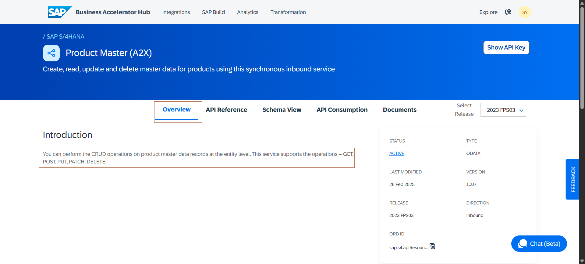This screenshot has height=264, width=585.
Task: Open Analytics menu
Action: [x=247, y=12]
